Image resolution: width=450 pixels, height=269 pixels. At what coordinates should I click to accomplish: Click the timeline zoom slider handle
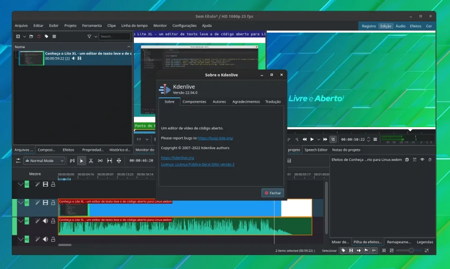coord(411,250)
